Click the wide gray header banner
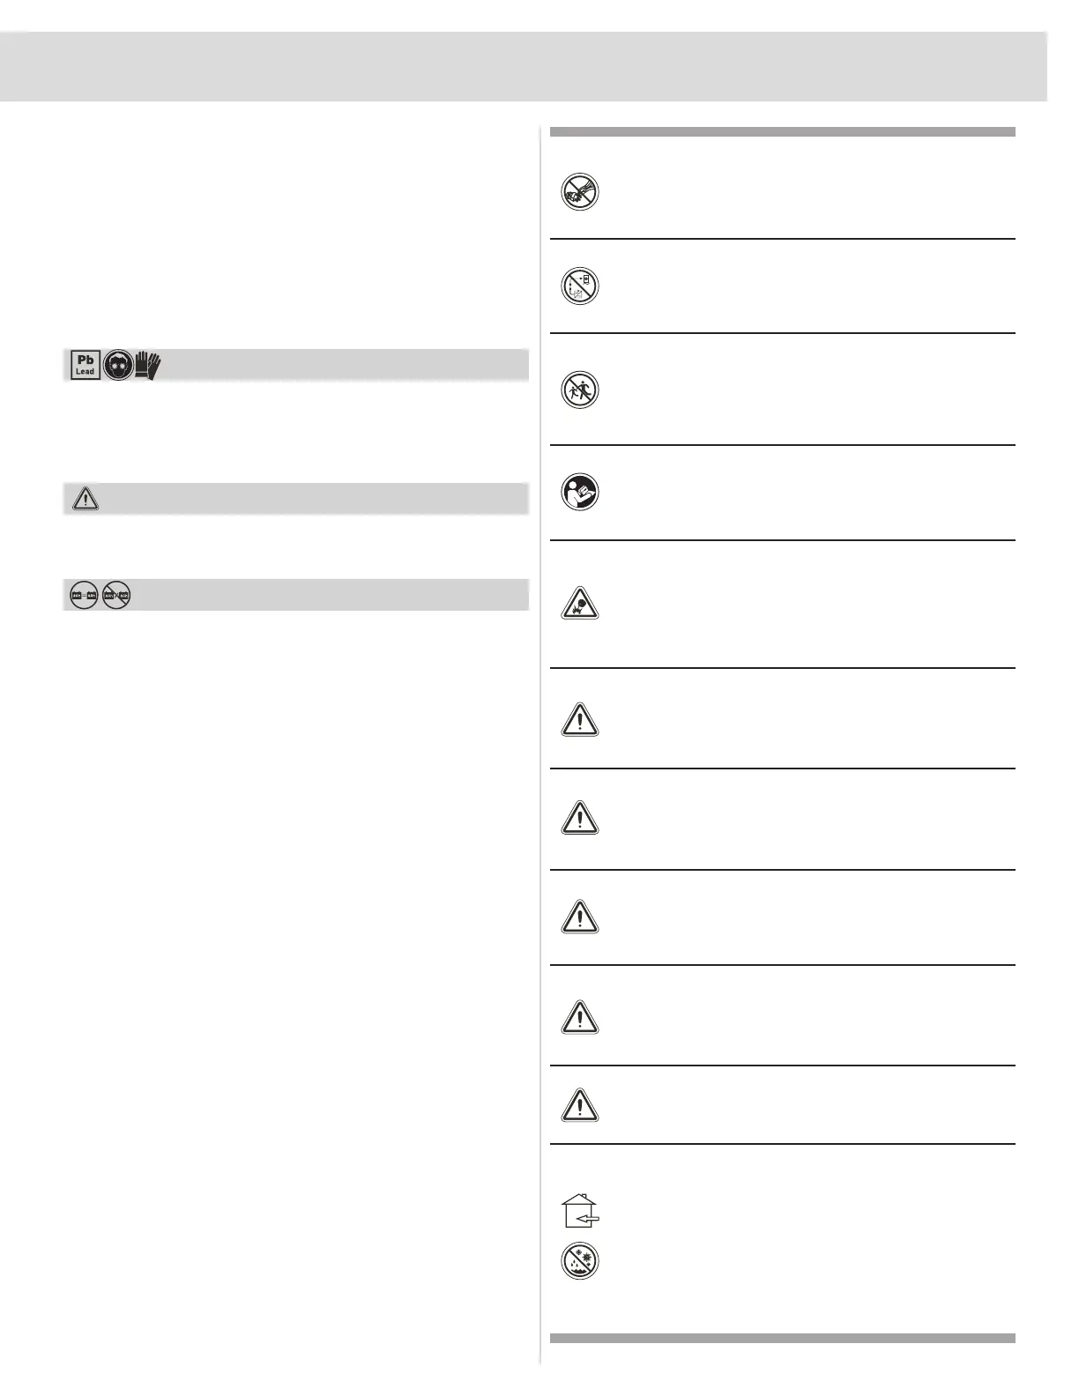1079x1396 pixels. (524, 67)
